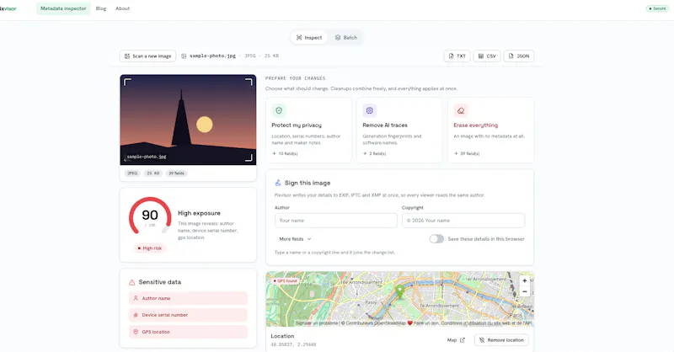This screenshot has height=352, width=674.
Task: Click the shield icon on privacy card
Action: [279, 110]
